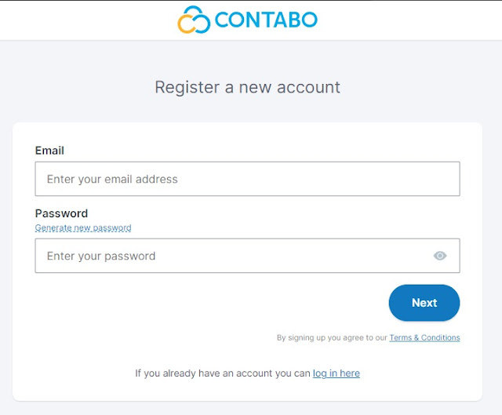Click the CONTABO wordmark text

[x=266, y=20]
